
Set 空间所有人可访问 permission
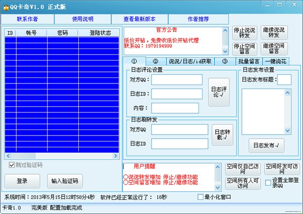tap(243, 184)
